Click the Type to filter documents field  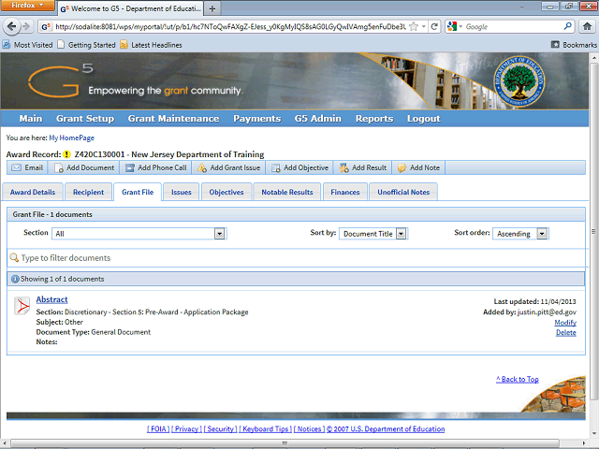(x=296, y=258)
